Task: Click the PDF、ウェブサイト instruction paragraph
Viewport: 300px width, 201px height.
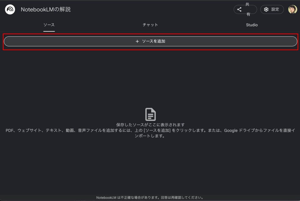Action: [150, 133]
